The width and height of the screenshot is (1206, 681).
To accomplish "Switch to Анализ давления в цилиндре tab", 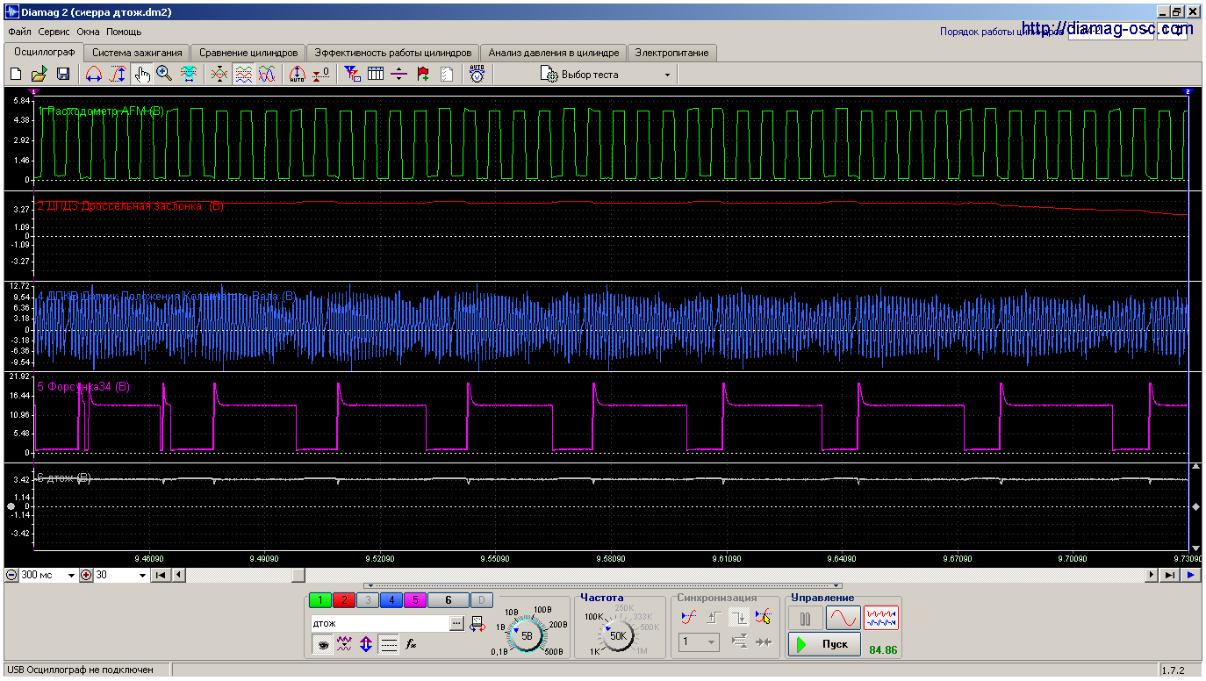I will coord(554,53).
